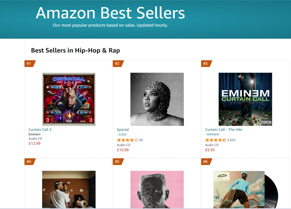Click the £5.95 price for Curtain Call
The image size is (291, 209).
click(210, 150)
